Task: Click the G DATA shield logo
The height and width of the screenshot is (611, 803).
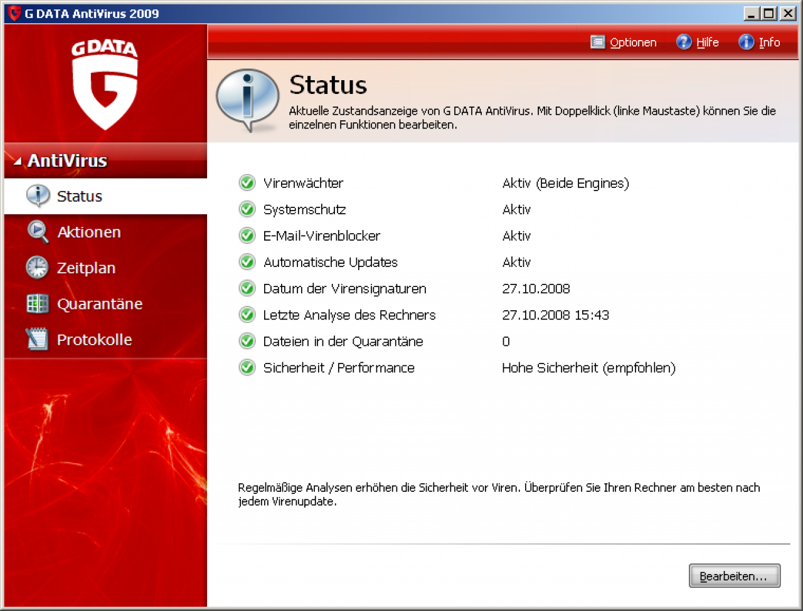Action: click(105, 86)
